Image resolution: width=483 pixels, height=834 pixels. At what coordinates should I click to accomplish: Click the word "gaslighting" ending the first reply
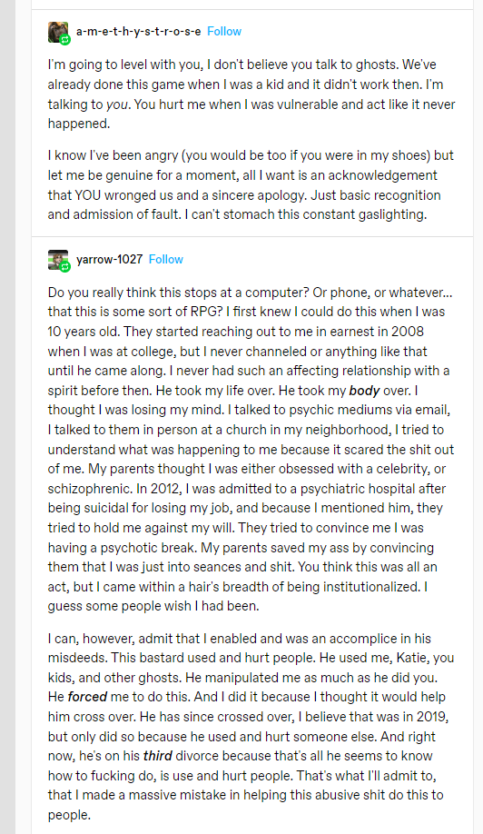click(x=394, y=215)
